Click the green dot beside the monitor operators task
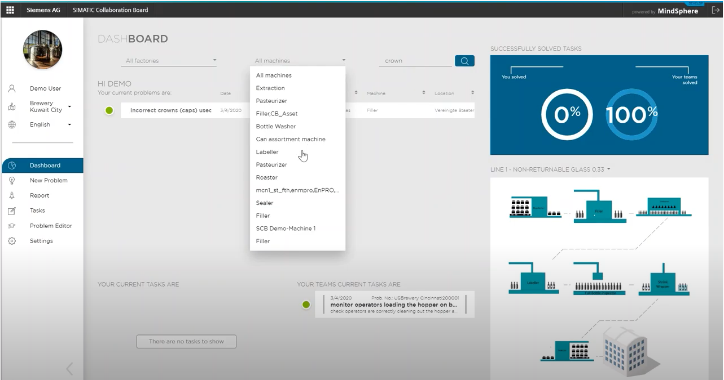The image size is (724, 380). [306, 305]
